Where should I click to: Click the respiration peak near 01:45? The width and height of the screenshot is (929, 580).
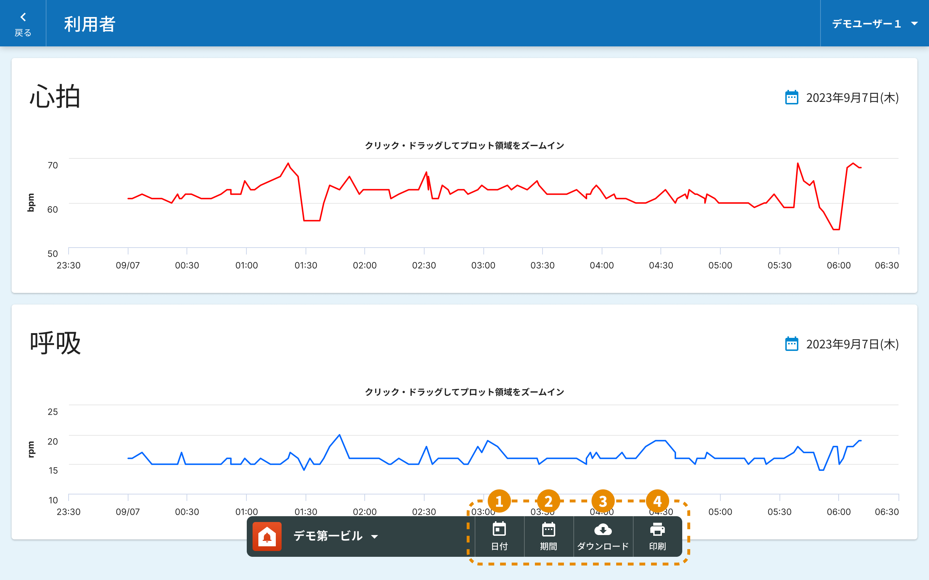(x=339, y=435)
